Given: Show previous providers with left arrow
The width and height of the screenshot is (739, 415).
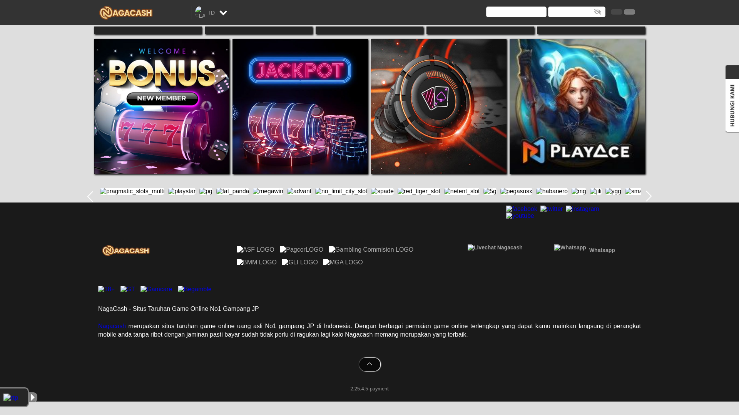Looking at the screenshot, I should 90,196.
